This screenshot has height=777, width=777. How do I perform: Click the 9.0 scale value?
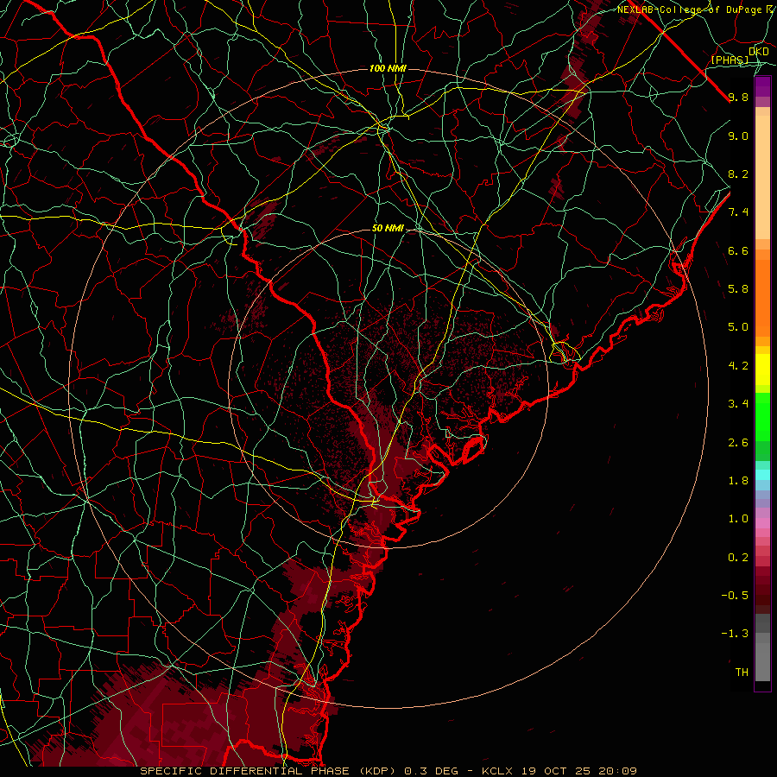point(738,136)
